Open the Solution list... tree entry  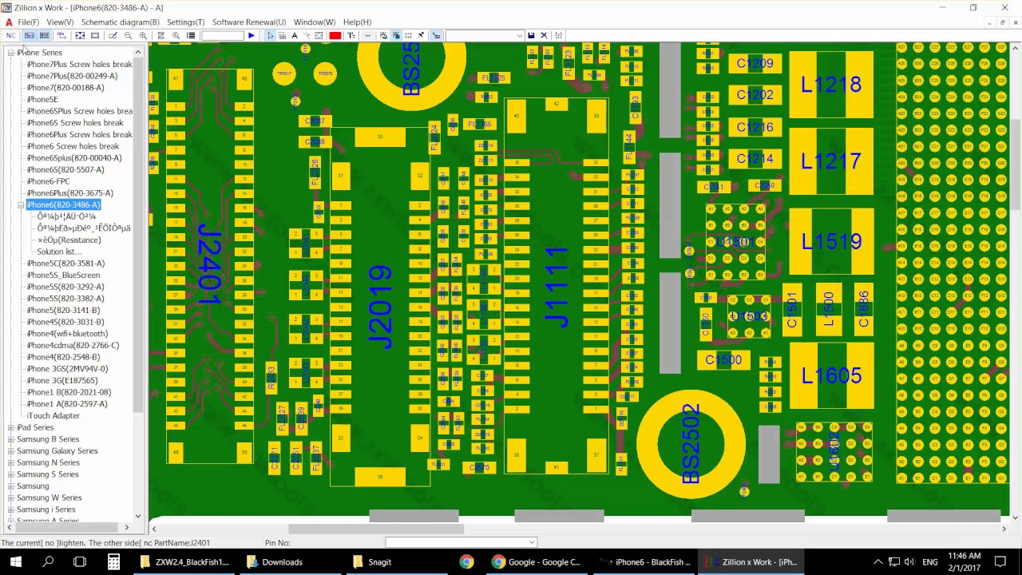point(59,252)
